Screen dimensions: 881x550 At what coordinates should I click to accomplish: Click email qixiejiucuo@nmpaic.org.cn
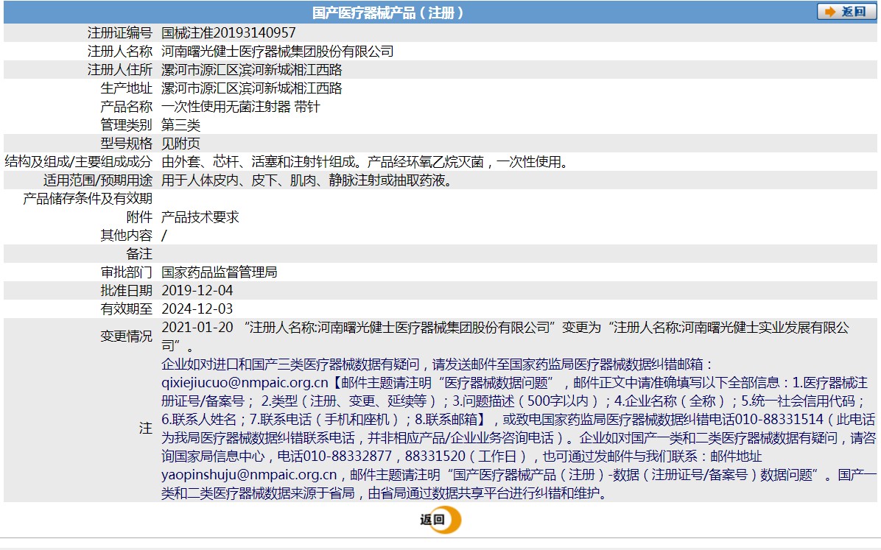coord(245,383)
